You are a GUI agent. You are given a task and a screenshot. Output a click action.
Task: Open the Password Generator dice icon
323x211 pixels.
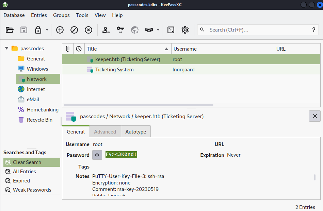pyautogui.click(x=171, y=30)
